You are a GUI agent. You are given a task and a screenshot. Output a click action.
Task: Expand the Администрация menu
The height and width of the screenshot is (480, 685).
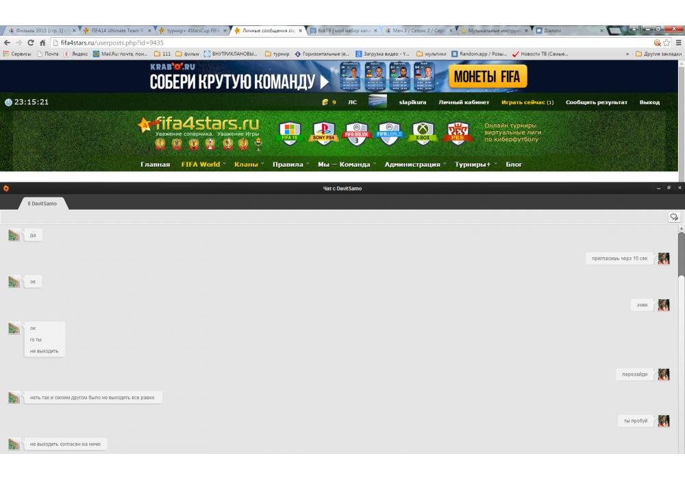[415, 165]
